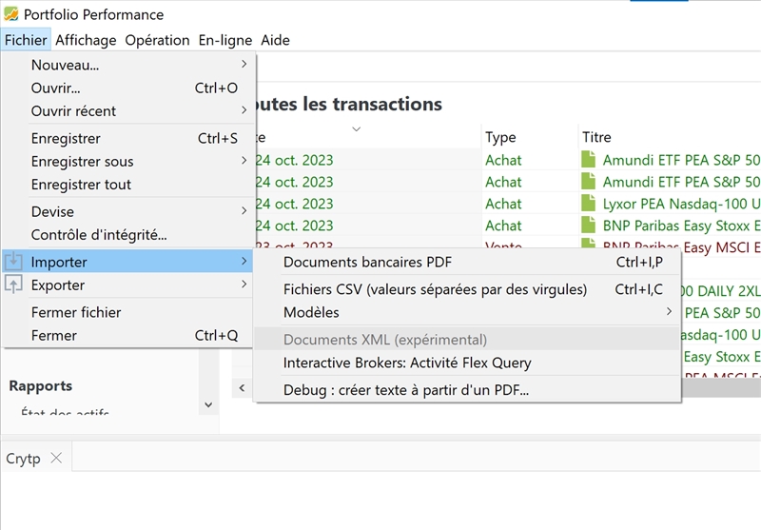Viewport: 761px width, 530px height.
Task: Select Debug : créer texte à partir d'un PDF...
Action: [467, 390]
